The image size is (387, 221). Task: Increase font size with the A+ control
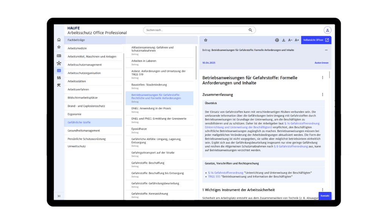pyautogui.click(x=297, y=40)
